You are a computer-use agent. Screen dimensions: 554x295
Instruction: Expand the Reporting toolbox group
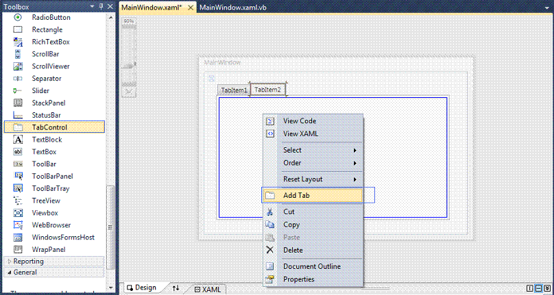pyautogui.click(x=9, y=261)
